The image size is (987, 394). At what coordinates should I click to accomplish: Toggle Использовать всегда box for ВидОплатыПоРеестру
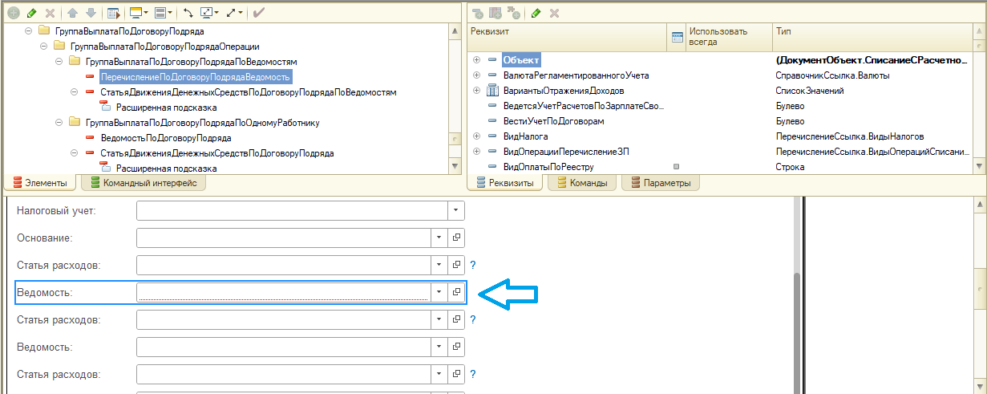point(676,167)
